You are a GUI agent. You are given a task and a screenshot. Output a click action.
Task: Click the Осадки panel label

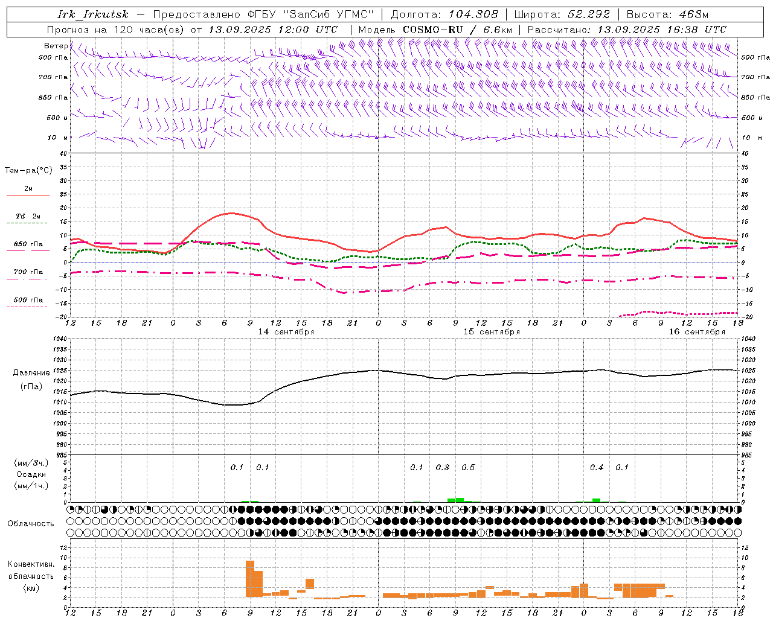31,474
